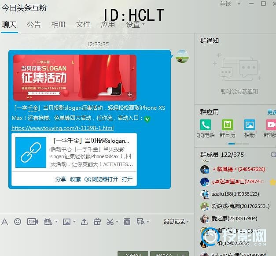276x256 pixels.
Task: Switch to the 应用 tab
Action: [x=108, y=25]
